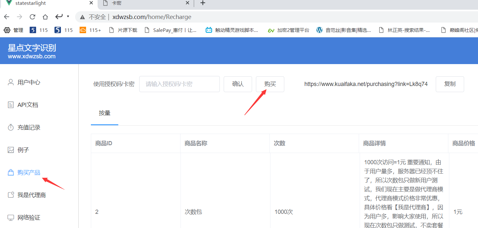
Task: Open the SalePay_惠付 bookmark
Action: [x=171, y=30]
